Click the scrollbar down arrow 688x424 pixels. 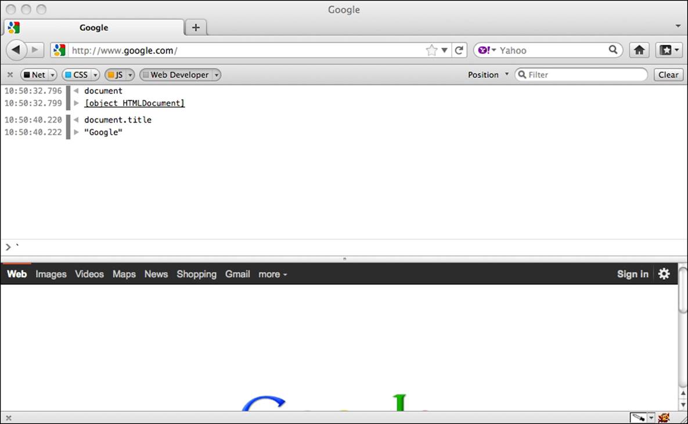[683, 405]
